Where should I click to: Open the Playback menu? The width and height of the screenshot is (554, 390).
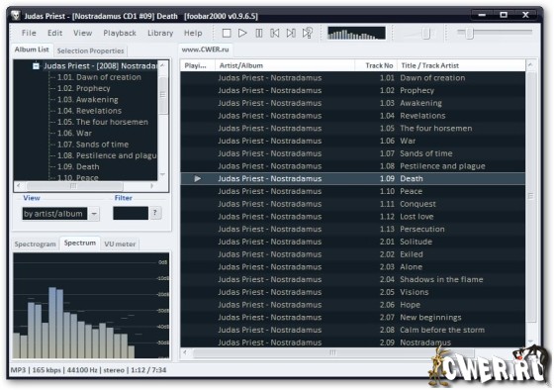120,34
